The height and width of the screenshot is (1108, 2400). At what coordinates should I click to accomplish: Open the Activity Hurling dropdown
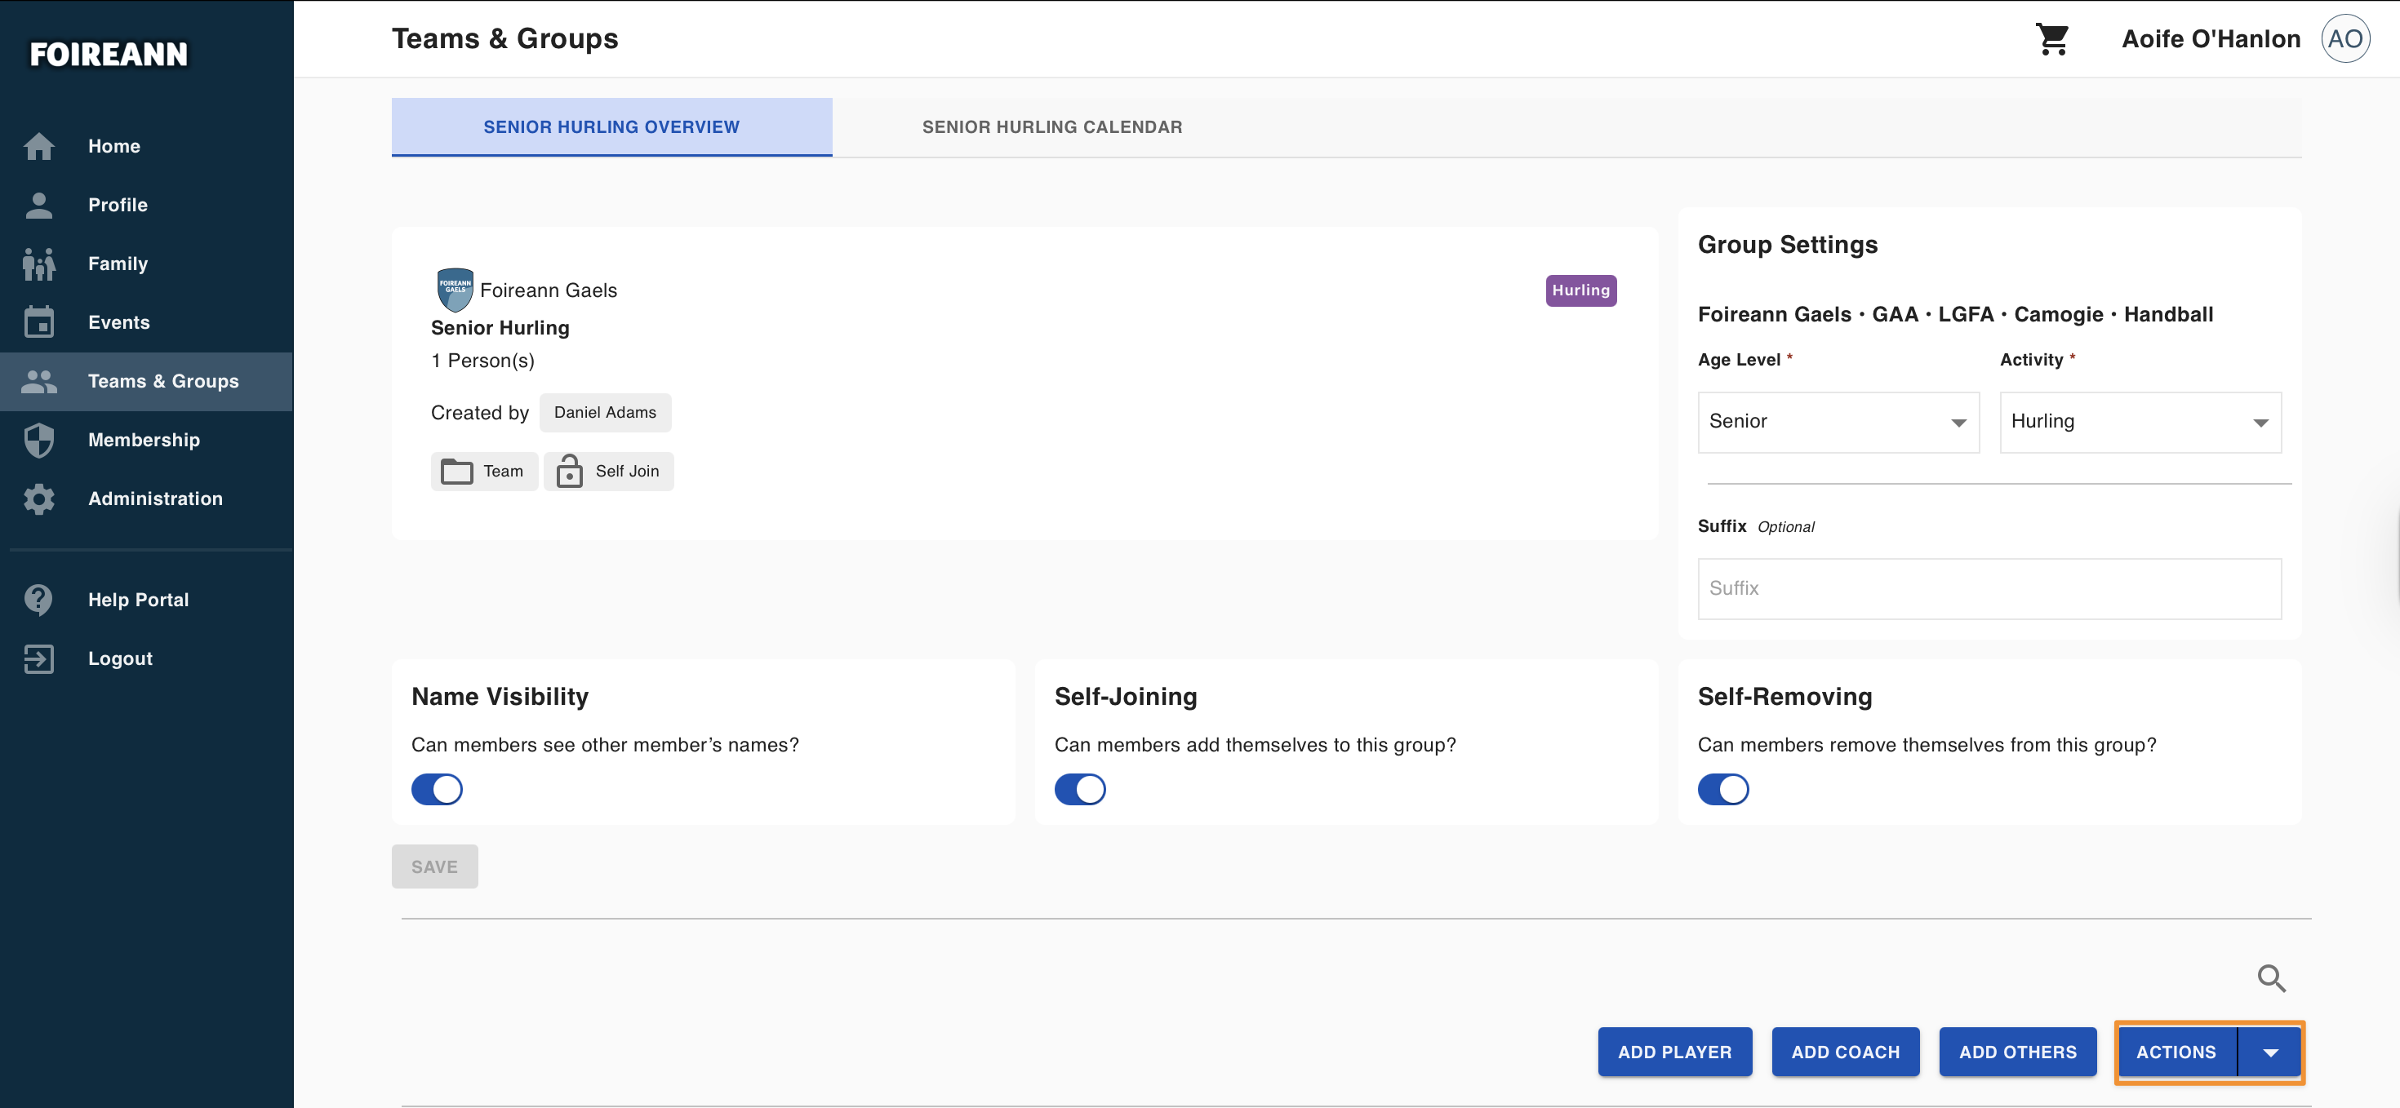[2140, 422]
